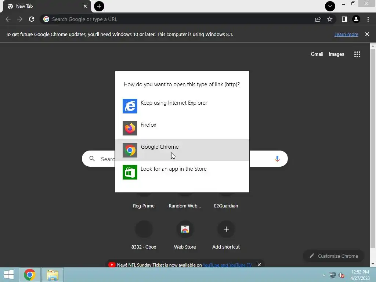Image resolution: width=376 pixels, height=282 pixels.
Task: Go back with the back arrow
Action: [8, 19]
